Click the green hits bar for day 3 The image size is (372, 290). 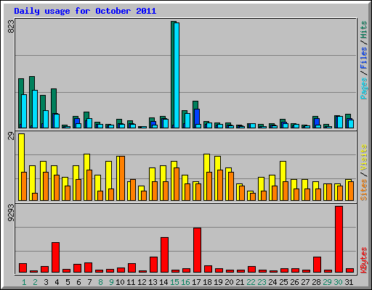(x=41, y=112)
